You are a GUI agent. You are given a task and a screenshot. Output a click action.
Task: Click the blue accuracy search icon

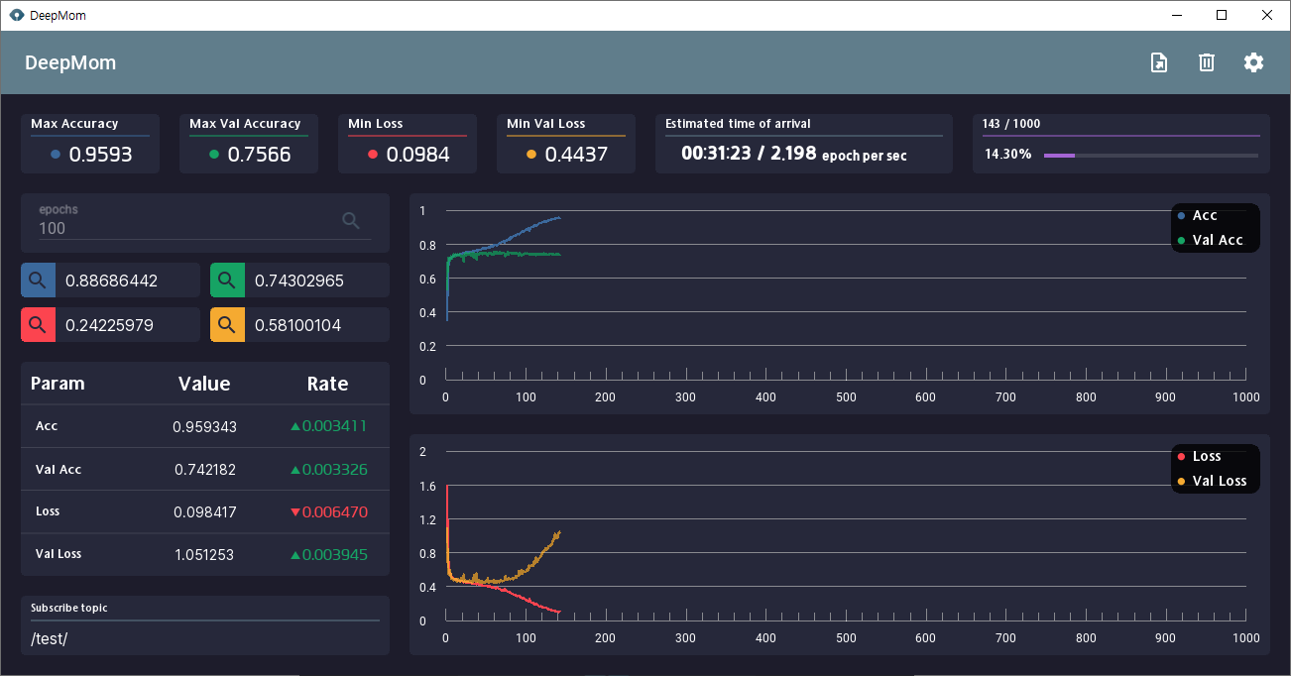pyautogui.click(x=38, y=281)
